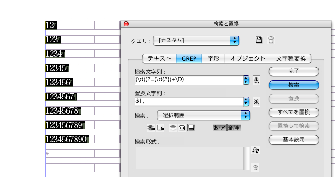The width and height of the screenshot is (335, 177).
Task: Toggle include footnotes icon
Action: pyautogui.click(x=191, y=128)
